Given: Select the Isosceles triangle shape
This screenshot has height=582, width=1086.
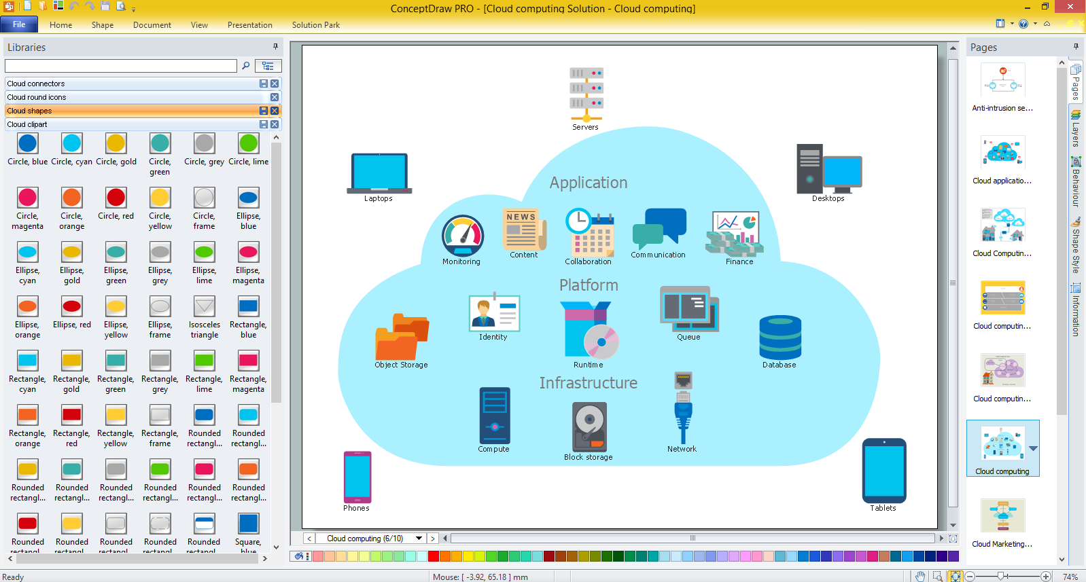Looking at the screenshot, I should tap(205, 306).
